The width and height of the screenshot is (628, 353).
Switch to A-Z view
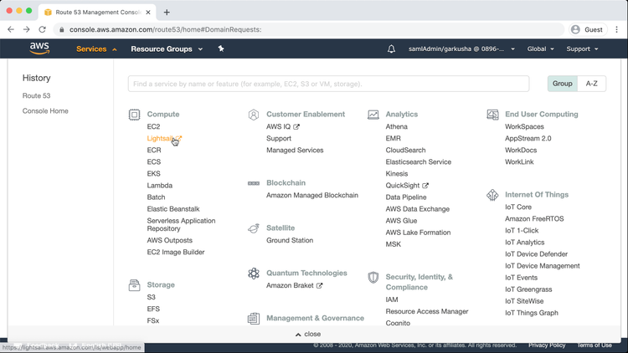591,84
